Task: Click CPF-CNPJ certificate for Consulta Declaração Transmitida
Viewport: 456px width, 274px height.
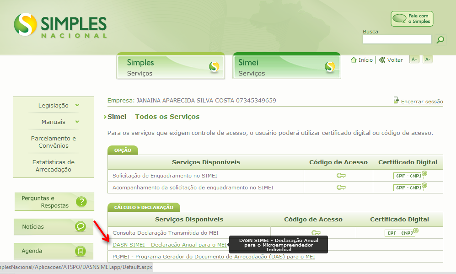Action: click(x=401, y=232)
